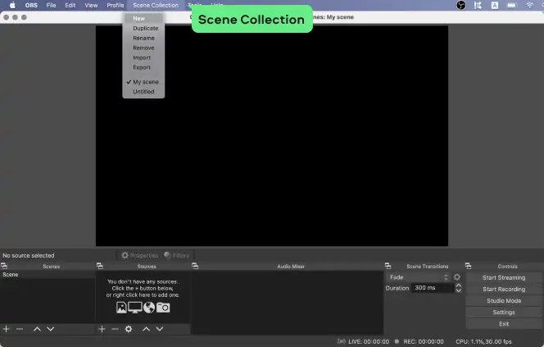
Task: Click the Duration 300 ms field
Action: [x=433, y=288]
